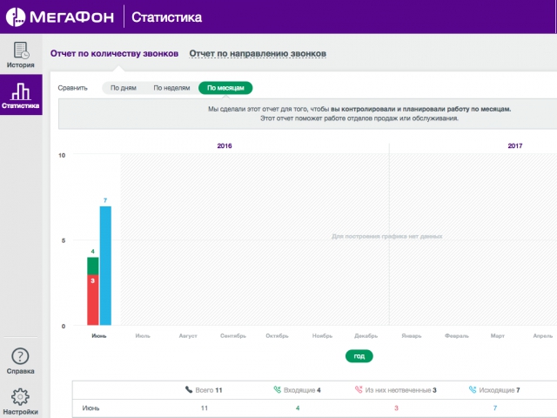Screen dimensions: 557x418
Task: Click the red value 3 in Июнь row
Action: [397, 408]
